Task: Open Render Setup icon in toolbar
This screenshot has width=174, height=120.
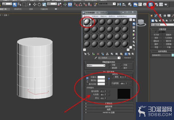Action: pyautogui.click(x=156, y=5)
